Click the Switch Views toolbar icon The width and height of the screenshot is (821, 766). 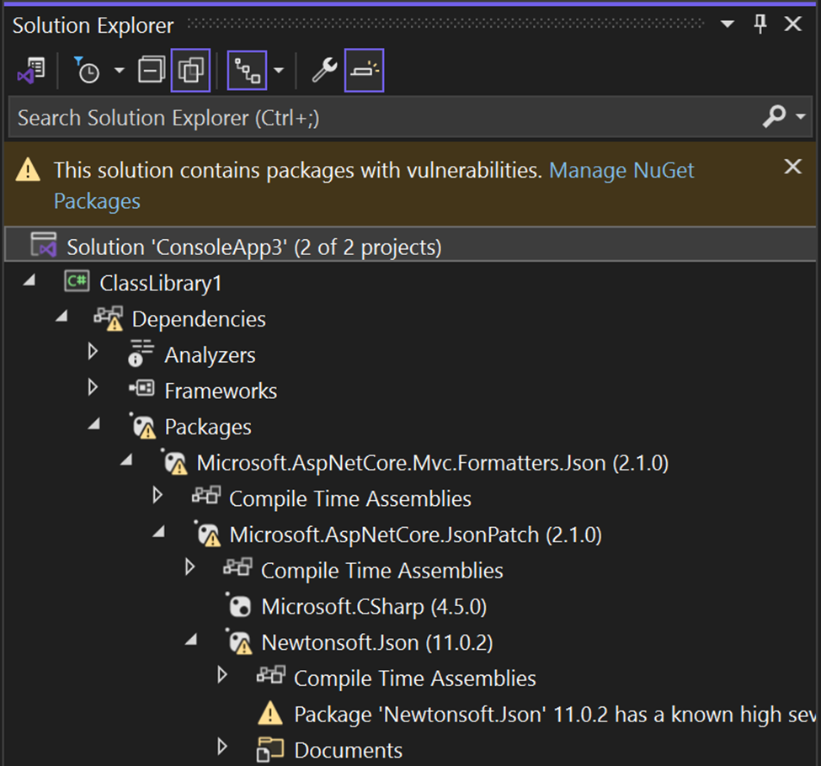pyautogui.click(x=31, y=71)
